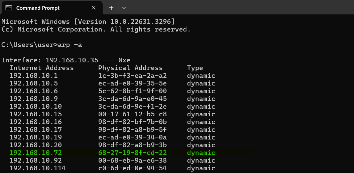Click the 'Internet Address' column header
This screenshot has height=173, width=354.
41,68
